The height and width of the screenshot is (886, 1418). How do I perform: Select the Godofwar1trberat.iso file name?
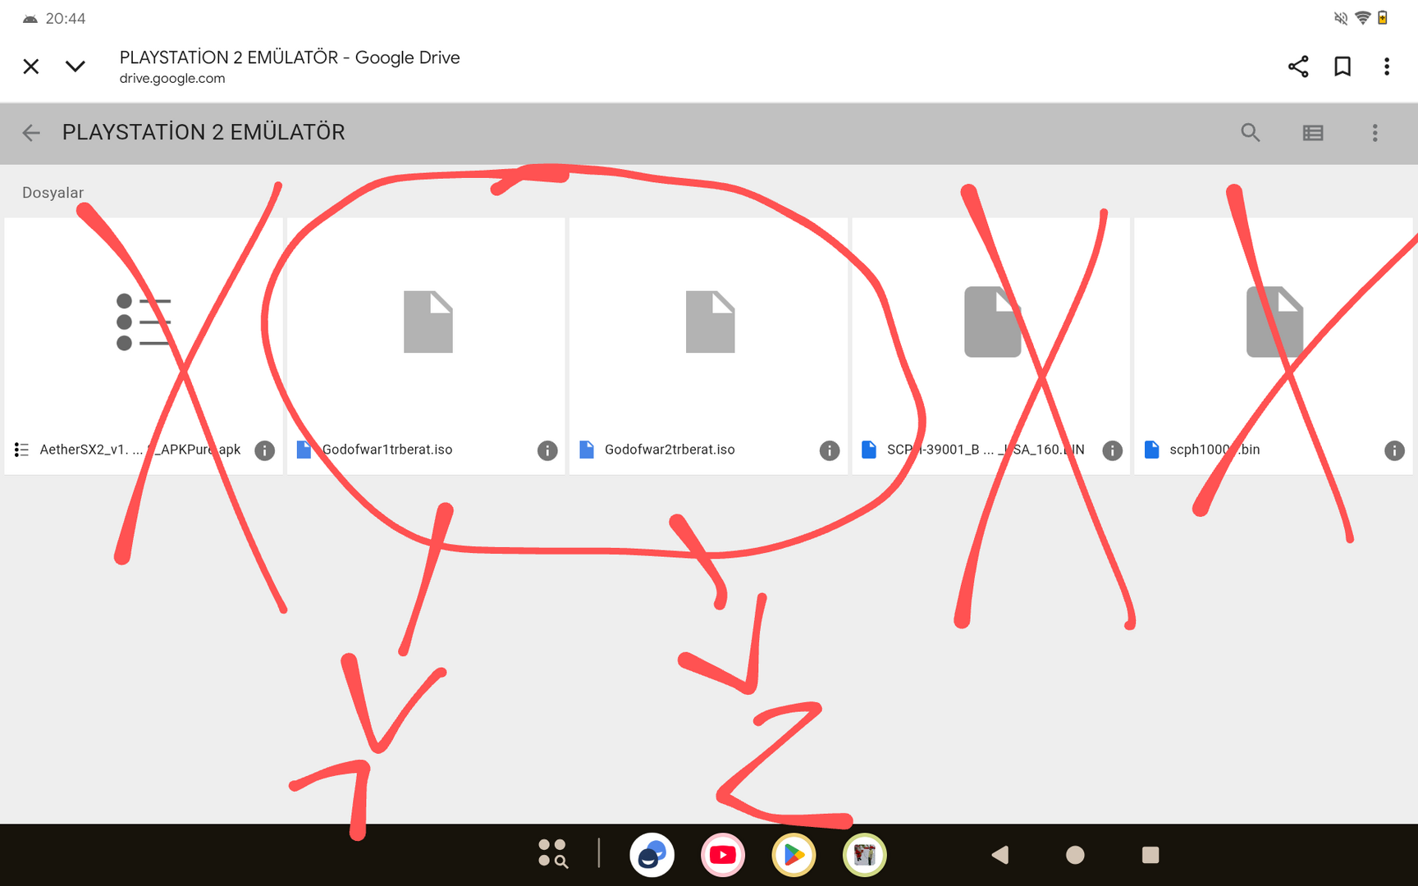click(387, 450)
